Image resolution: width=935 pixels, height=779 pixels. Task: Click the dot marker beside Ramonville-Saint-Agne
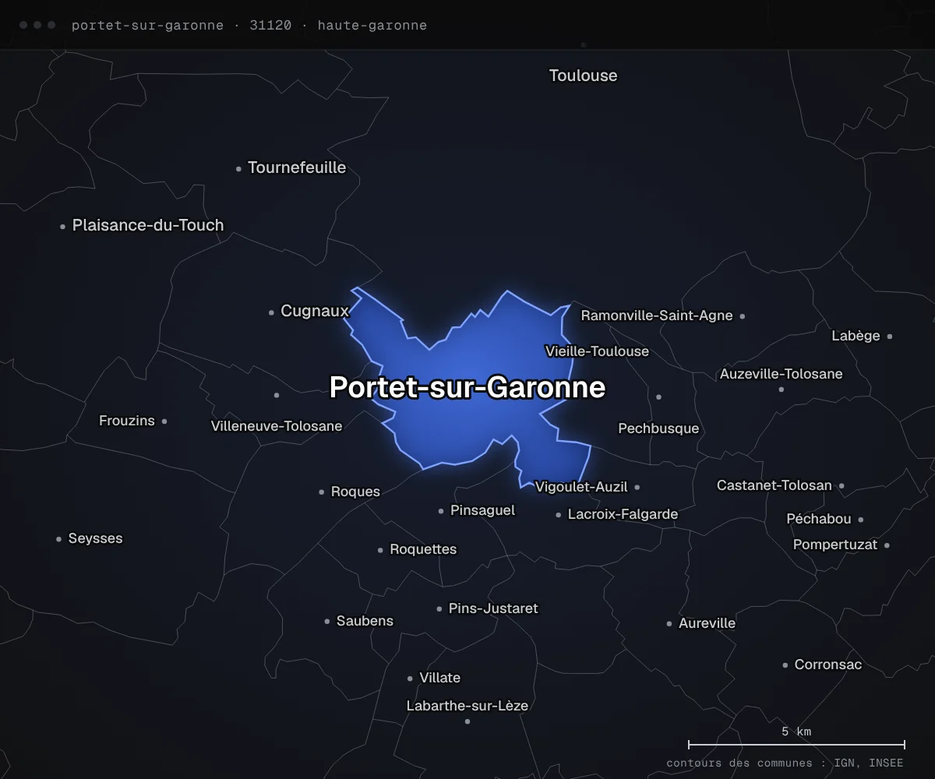[x=743, y=316]
